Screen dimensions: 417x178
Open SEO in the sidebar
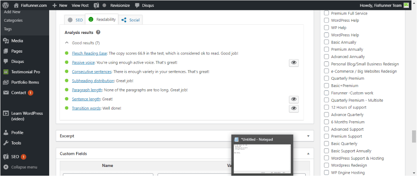(x=15, y=157)
